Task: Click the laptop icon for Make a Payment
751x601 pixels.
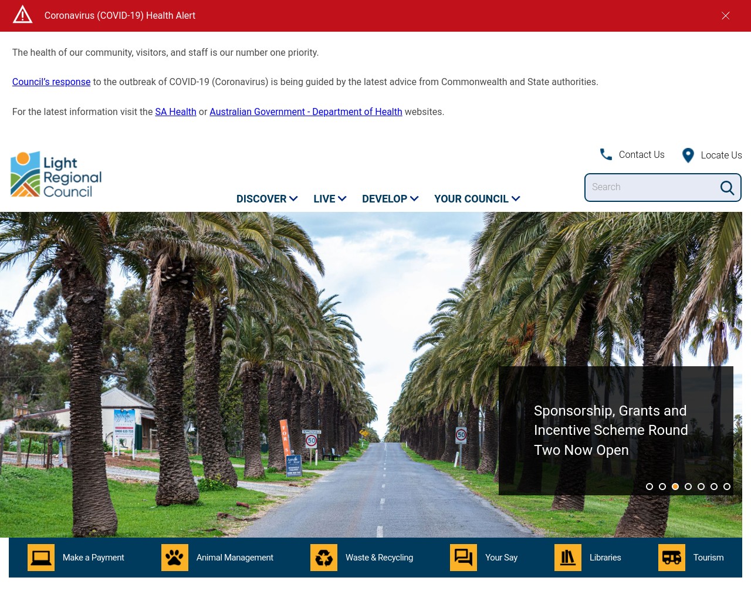Action: tap(41, 558)
